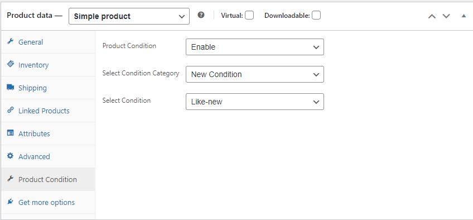Click the Attributes table icon
Viewport: 473px width, 220px height.
tap(10, 133)
